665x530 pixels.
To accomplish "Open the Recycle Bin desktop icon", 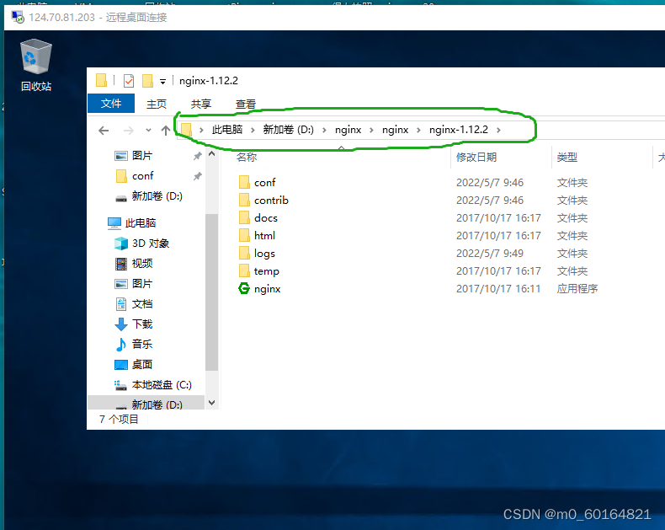I will point(36,66).
